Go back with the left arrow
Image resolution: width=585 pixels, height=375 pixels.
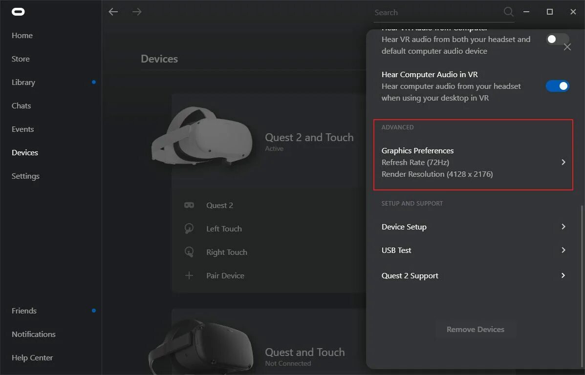pos(113,12)
